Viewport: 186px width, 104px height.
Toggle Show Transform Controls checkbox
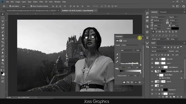click(31, 6)
